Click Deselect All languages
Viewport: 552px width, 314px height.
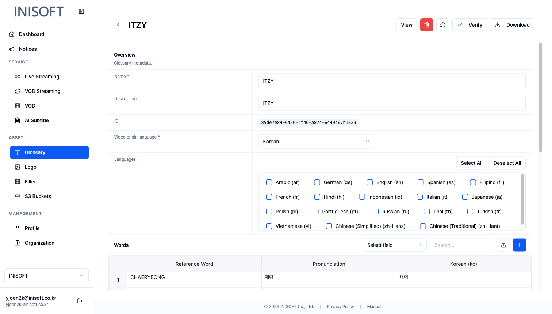tap(507, 163)
